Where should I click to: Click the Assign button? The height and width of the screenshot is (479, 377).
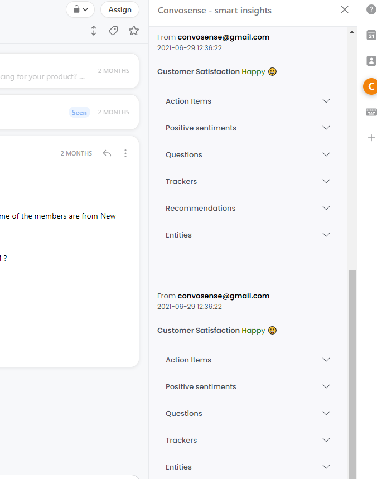pyautogui.click(x=120, y=10)
